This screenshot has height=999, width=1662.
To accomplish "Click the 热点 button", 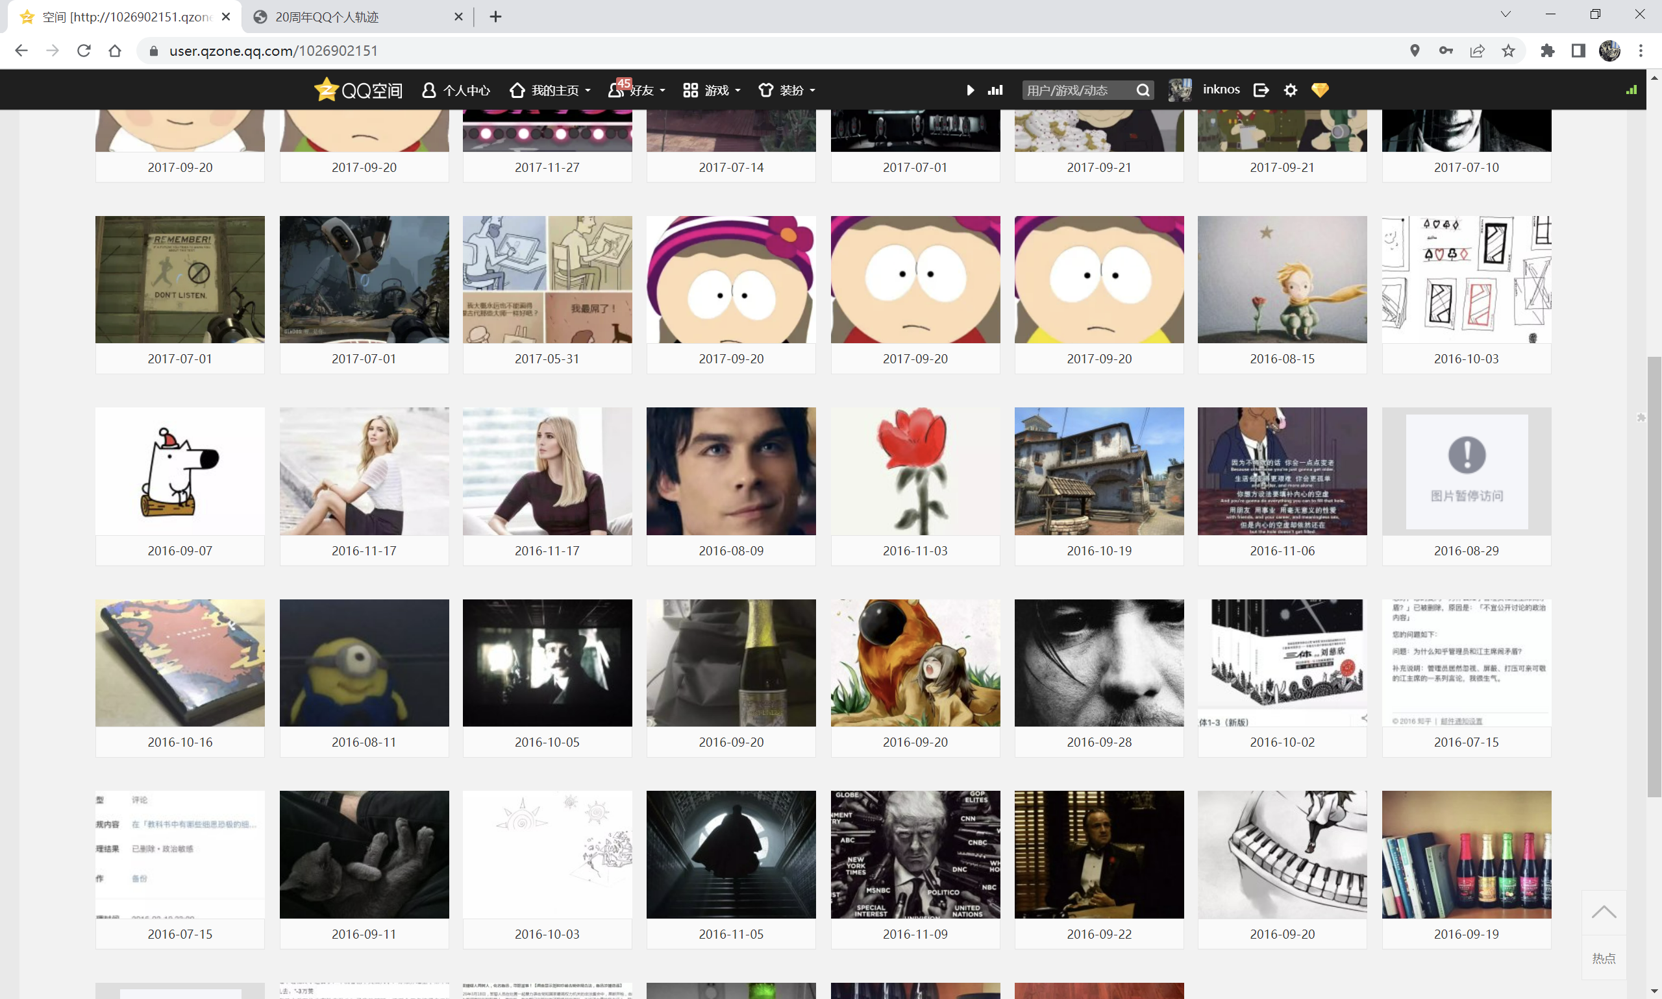I will click(x=1604, y=958).
